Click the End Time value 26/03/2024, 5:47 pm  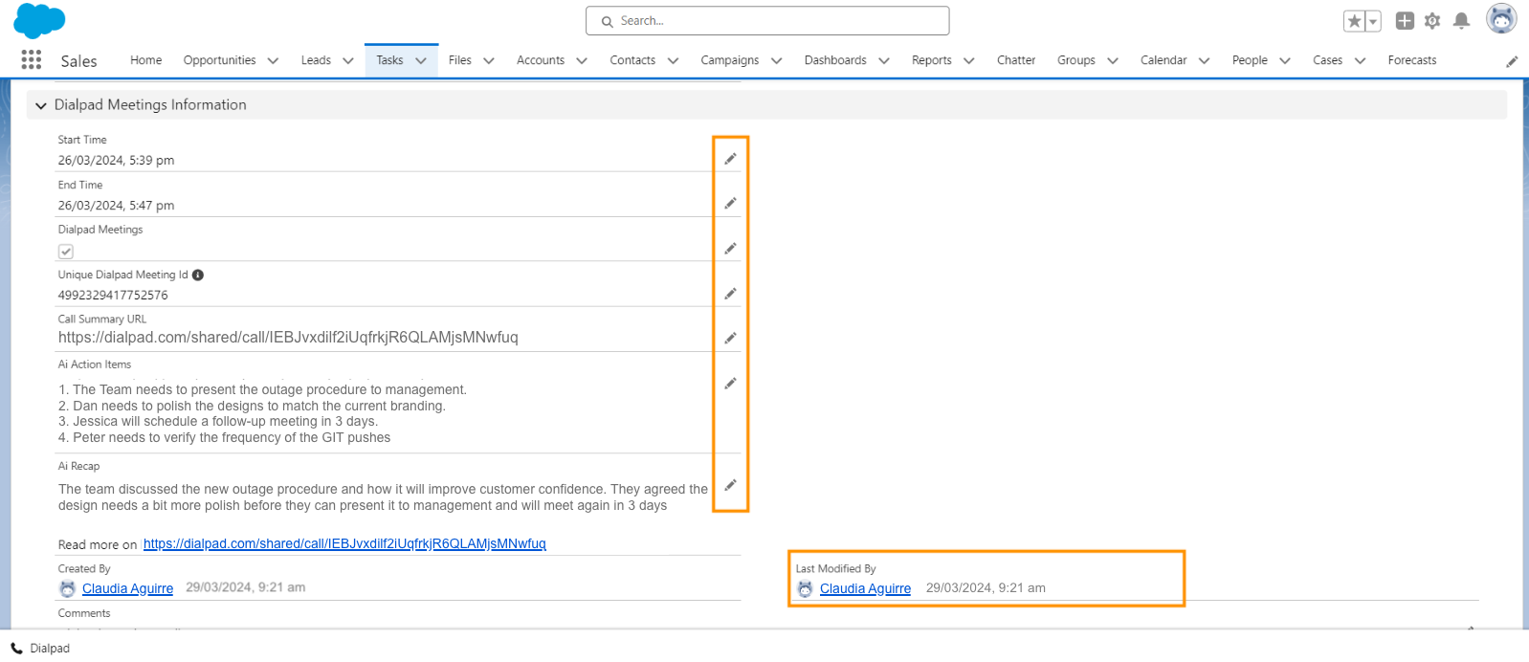click(x=116, y=205)
